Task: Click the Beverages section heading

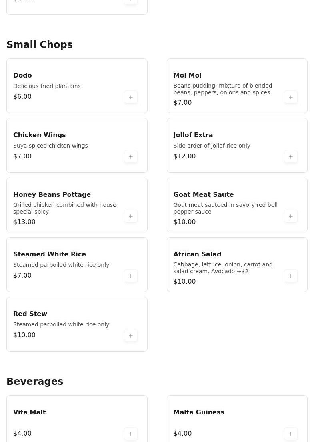Action: tap(35, 382)
